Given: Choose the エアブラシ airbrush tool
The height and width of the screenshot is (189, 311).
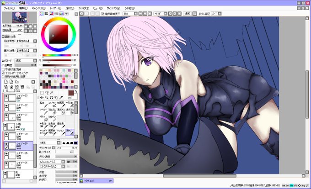Looking at the screenshot, I should pyautogui.click(x=52, y=105).
